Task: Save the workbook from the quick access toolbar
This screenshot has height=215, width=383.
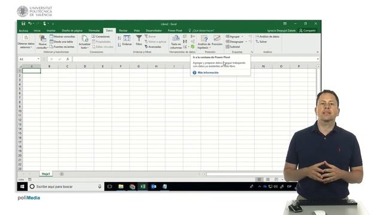Action: click(x=23, y=24)
